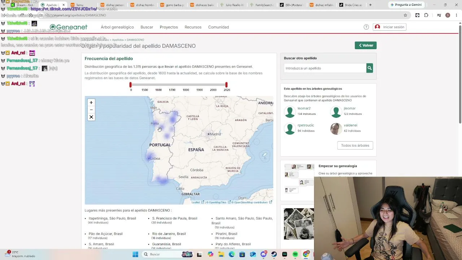Image resolution: width=462 pixels, height=260 pixels.
Task: Click Piratini, Brasil entry
Action: click(x=226, y=234)
